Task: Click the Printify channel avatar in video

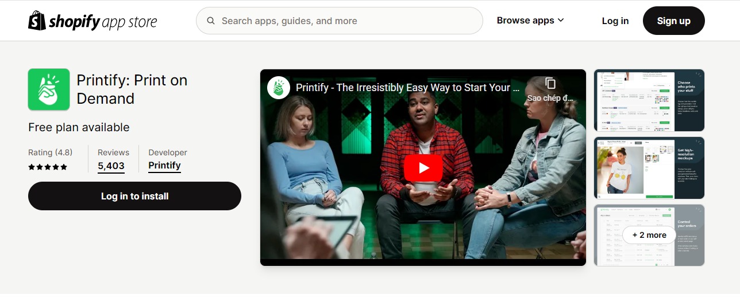Action: click(x=279, y=88)
